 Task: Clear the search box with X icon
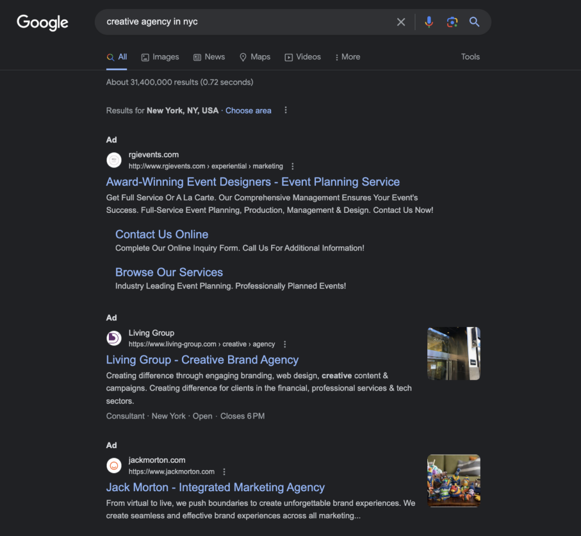pos(401,22)
